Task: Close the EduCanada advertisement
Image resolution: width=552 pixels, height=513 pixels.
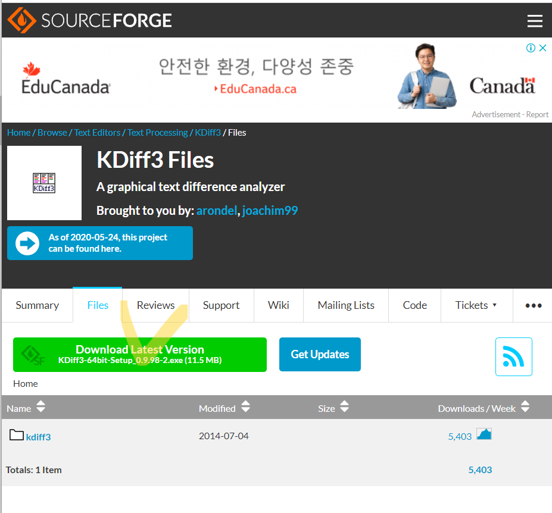Action: point(542,48)
